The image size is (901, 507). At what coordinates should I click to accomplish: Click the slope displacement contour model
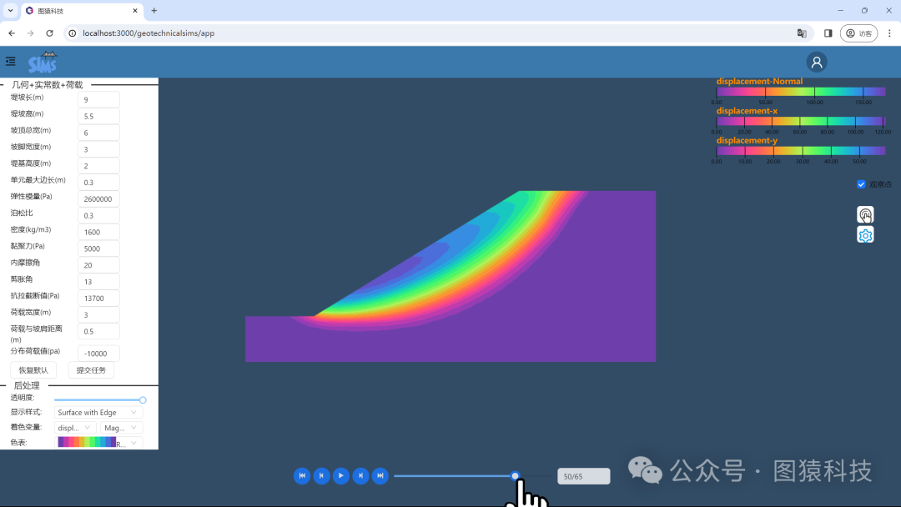[x=450, y=276]
